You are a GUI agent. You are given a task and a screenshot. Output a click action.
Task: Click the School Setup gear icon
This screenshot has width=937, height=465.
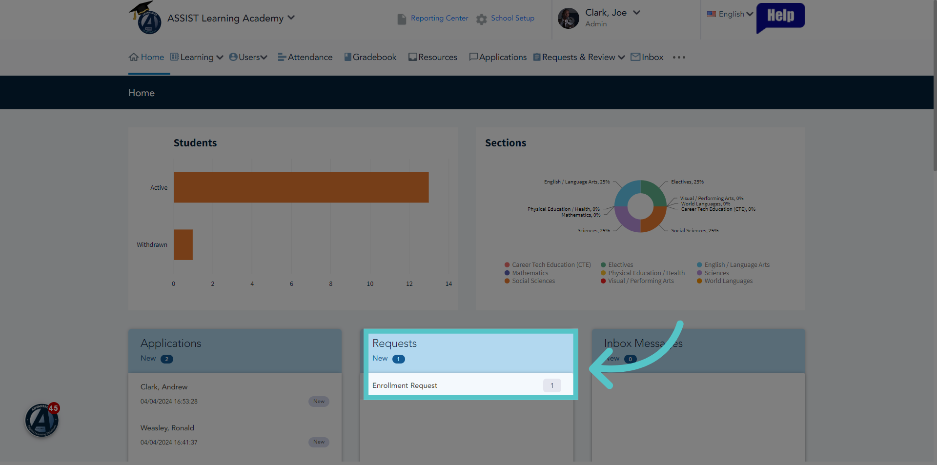(482, 19)
